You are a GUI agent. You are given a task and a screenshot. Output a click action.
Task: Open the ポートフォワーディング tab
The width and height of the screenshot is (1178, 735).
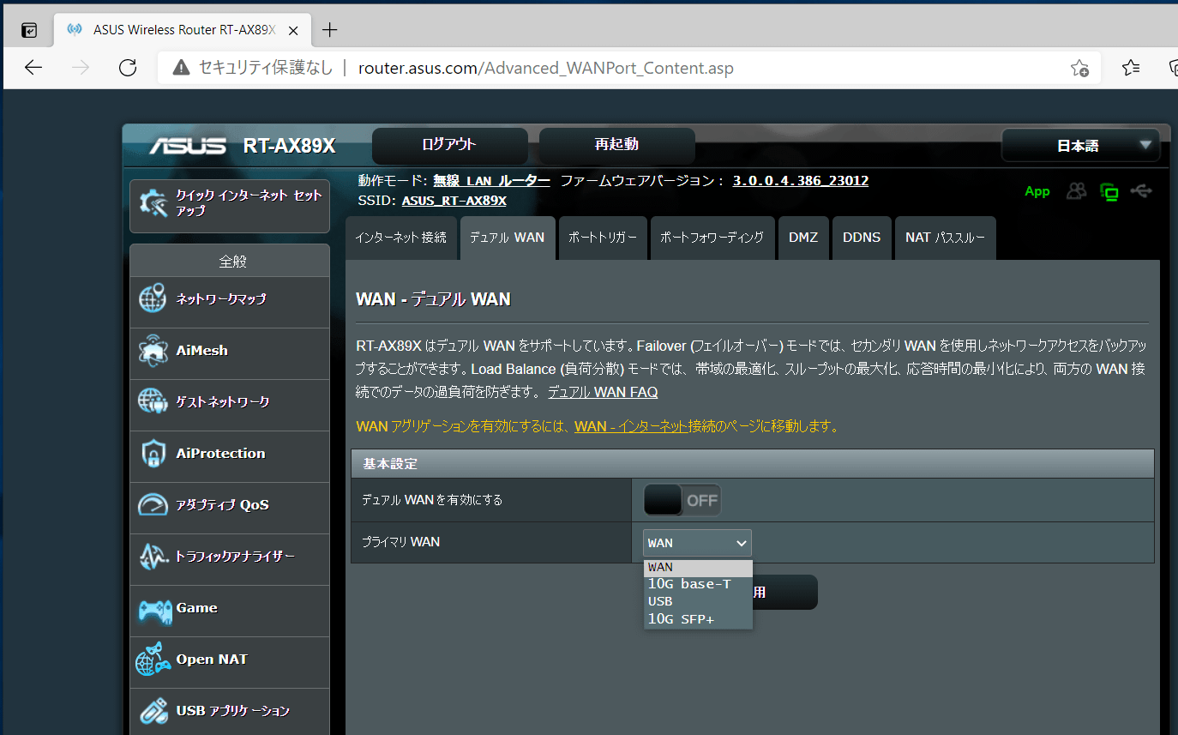coord(712,238)
